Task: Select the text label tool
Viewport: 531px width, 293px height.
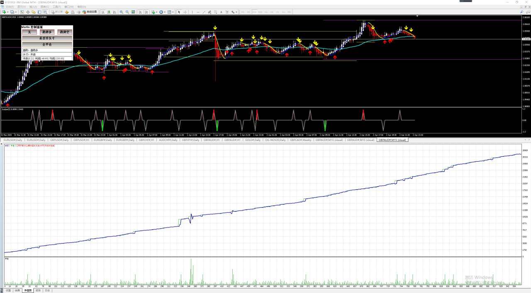Action: click(227, 12)
